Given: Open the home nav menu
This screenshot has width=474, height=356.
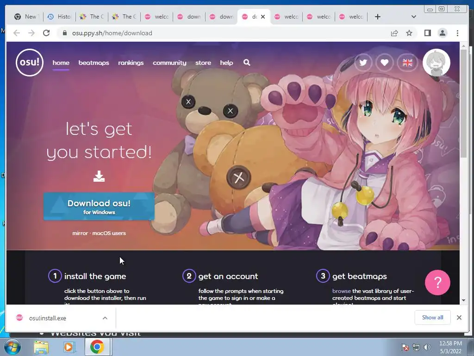Looking at the screenshot, I should click(61, 63).
